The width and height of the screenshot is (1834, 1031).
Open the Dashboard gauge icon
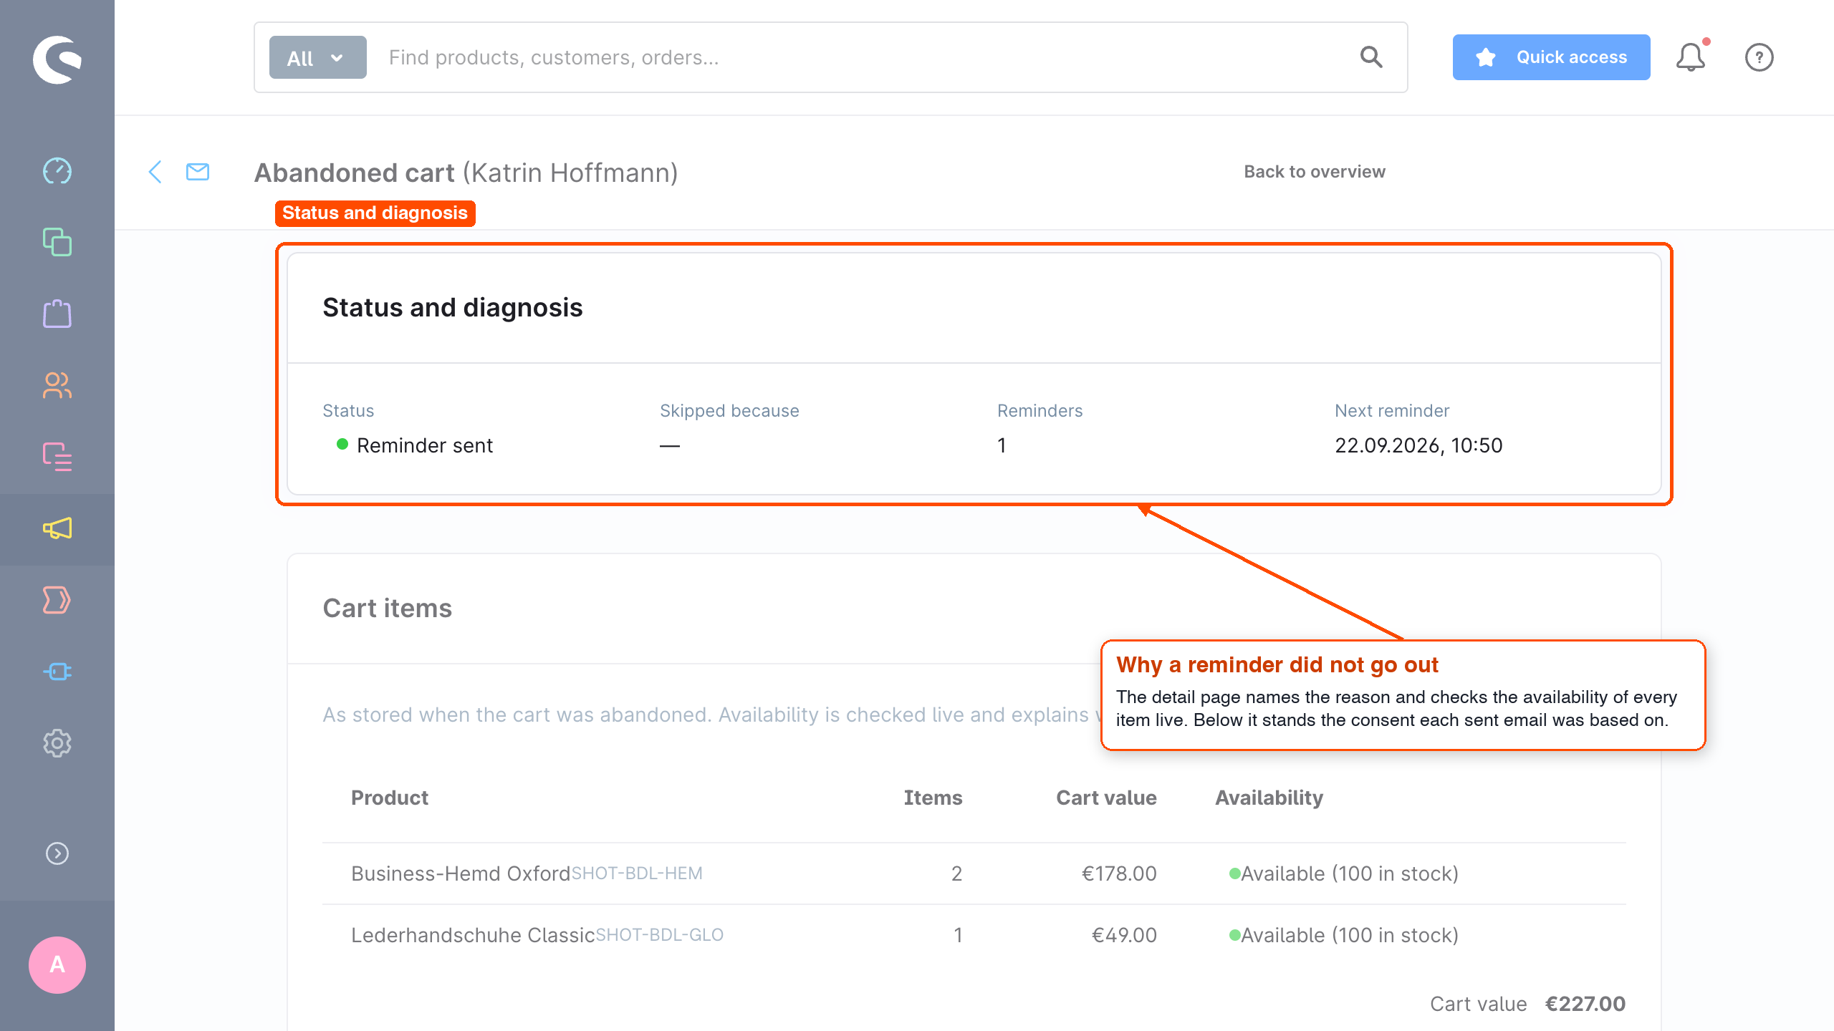pos(57,171)
